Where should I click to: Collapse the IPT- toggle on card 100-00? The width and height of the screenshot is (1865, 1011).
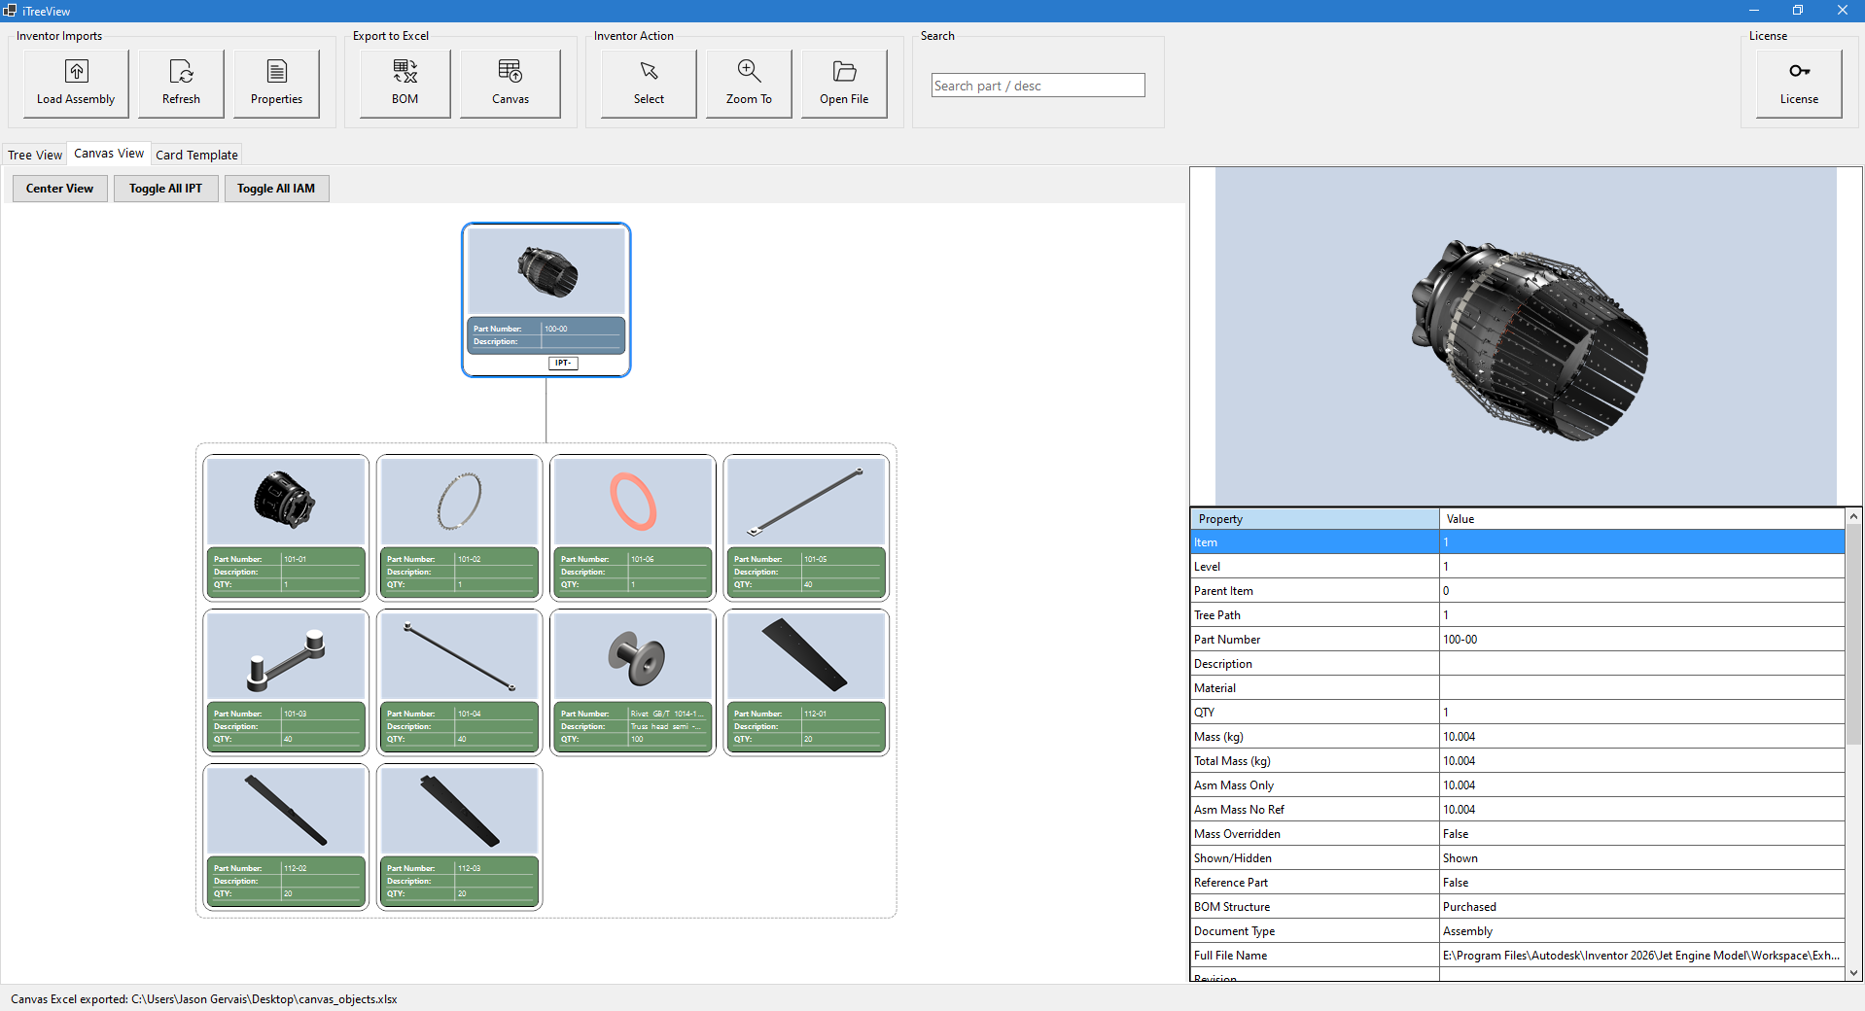[x=563, y=363]
